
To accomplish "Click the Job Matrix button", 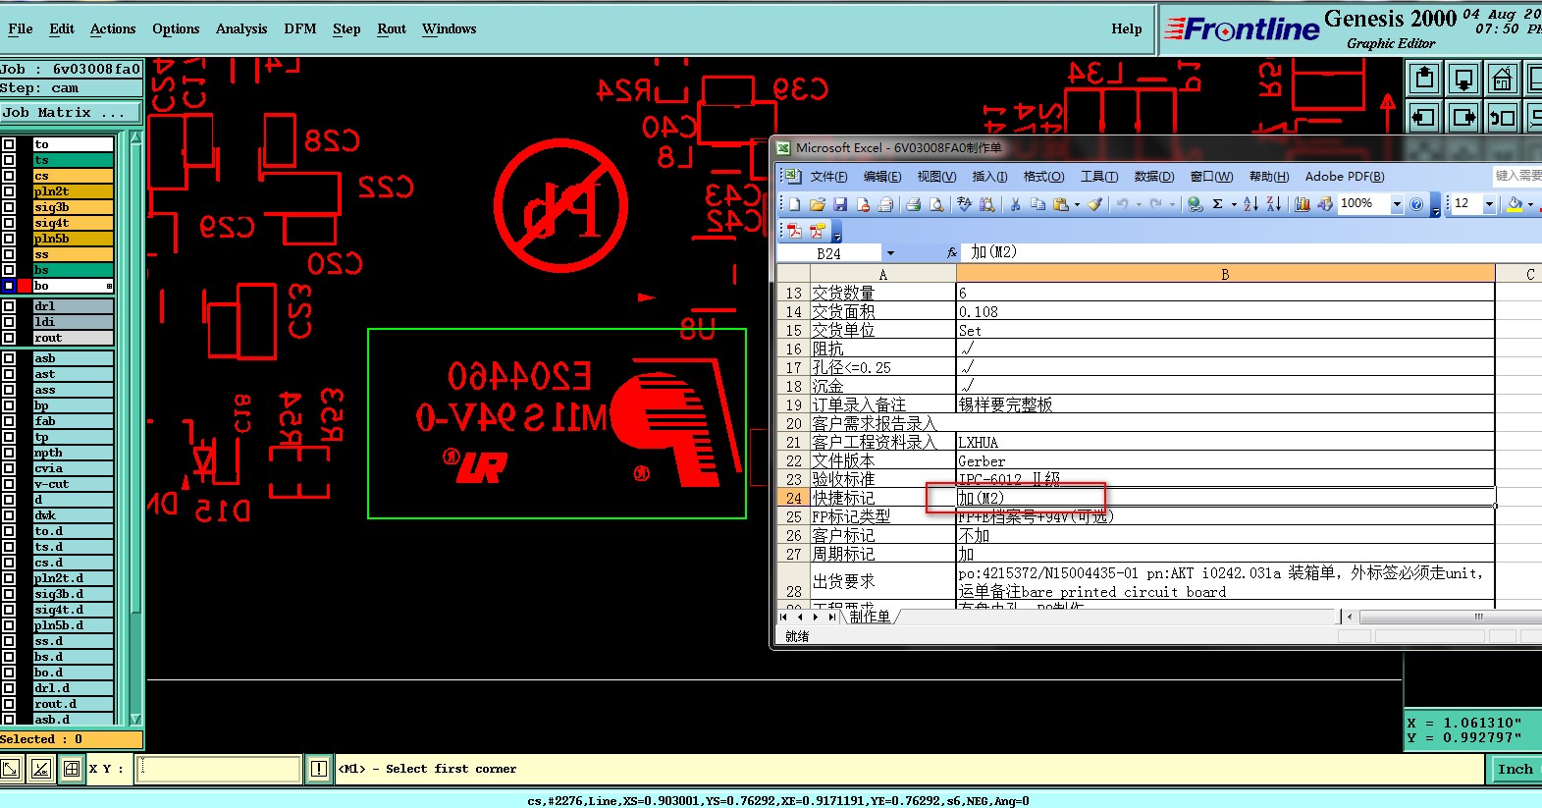I will [71, 113].
